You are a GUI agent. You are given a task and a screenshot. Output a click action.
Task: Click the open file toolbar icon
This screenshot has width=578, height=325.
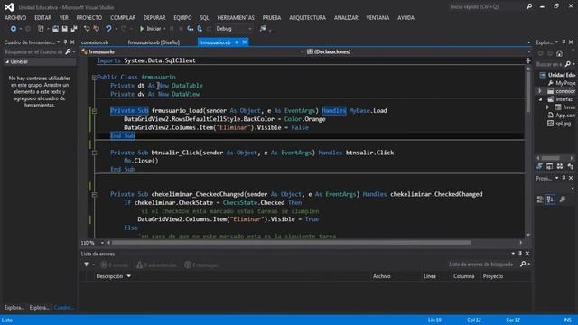(x=55, y=28)
